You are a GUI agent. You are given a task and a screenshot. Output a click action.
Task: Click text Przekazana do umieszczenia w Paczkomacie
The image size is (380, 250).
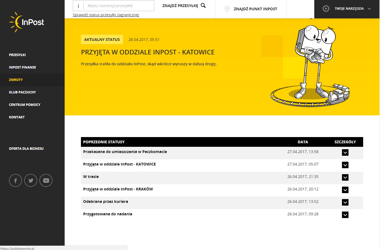click(x=125, y=152)
